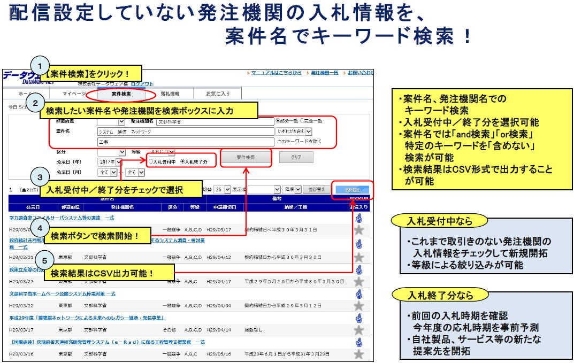The height and width of the screenshot is (363, 574).
Task: Expand the 区分 filter dropdown
Action: click(111, 152)
